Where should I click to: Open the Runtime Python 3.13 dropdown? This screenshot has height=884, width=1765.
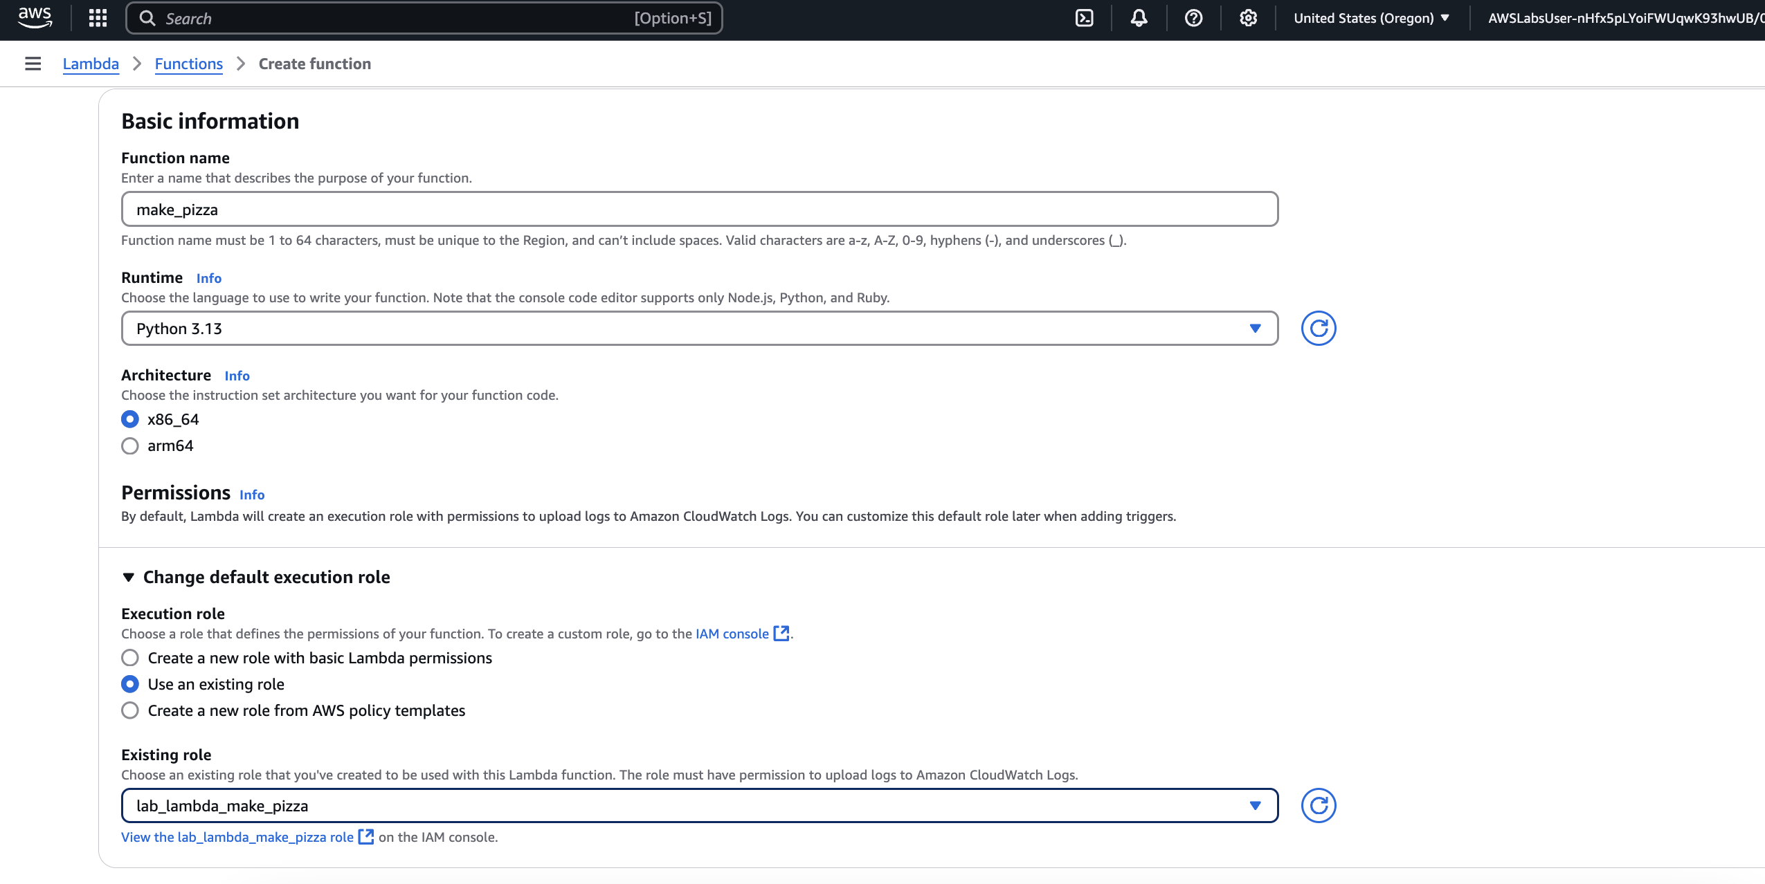[699, 328]
